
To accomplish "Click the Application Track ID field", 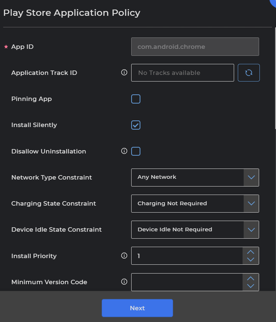I will coord(182,73).
